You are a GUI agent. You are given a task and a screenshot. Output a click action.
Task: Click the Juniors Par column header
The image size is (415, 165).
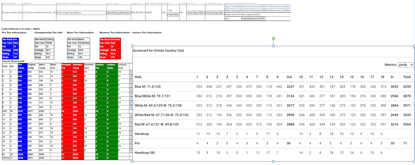[x=100, y=66]
